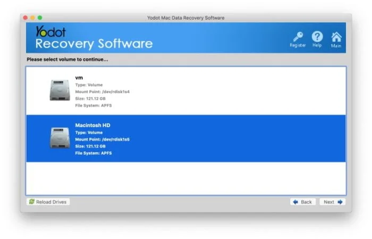
Task: Click the left arrow icon on Back
Action: 295,202
